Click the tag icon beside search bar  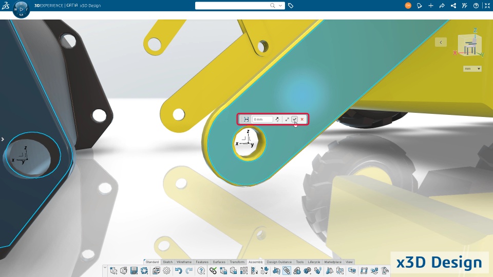[x=291, y=6]
